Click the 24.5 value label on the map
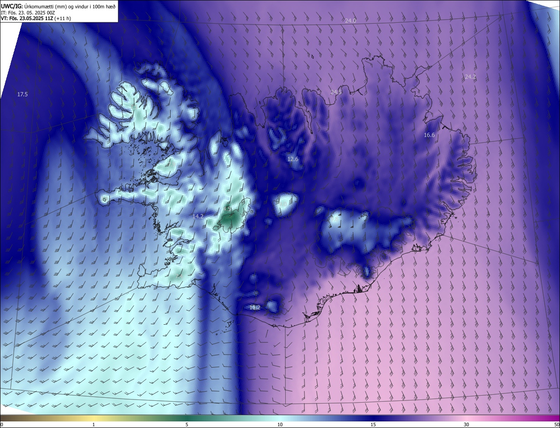 336,92
